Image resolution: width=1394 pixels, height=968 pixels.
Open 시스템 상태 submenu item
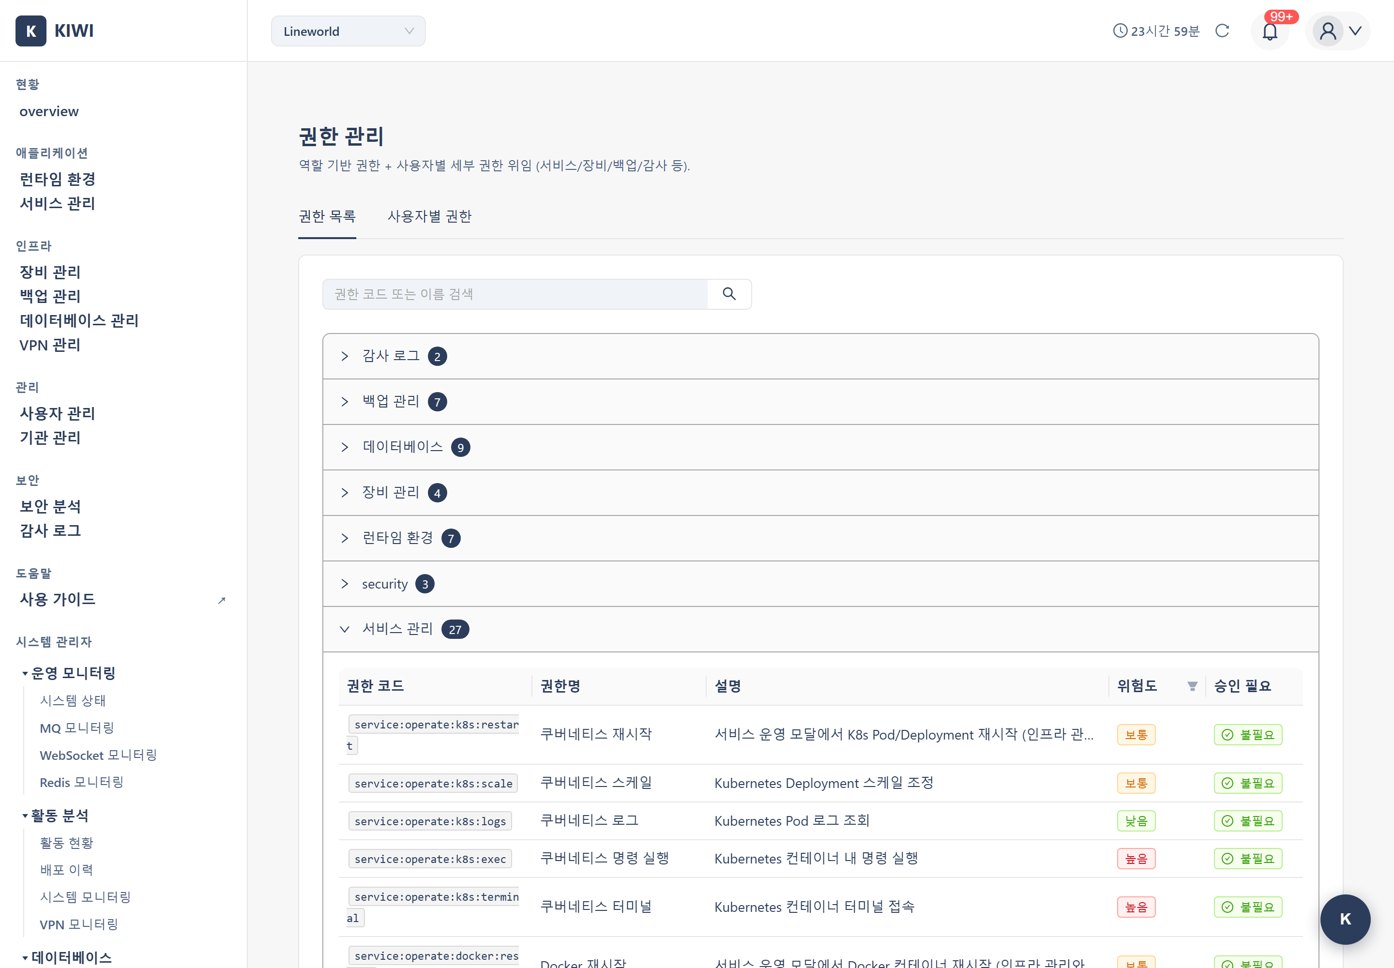[73, 700]
